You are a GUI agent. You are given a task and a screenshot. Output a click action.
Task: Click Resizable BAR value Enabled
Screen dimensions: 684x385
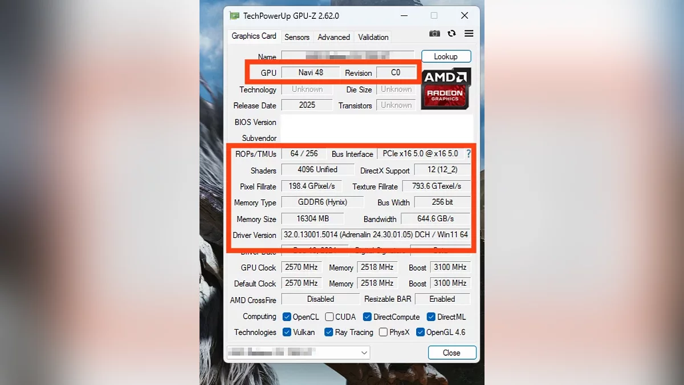442,299
